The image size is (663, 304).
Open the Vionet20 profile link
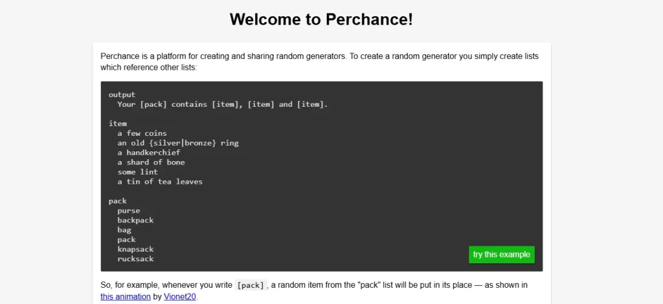[180, 296]
